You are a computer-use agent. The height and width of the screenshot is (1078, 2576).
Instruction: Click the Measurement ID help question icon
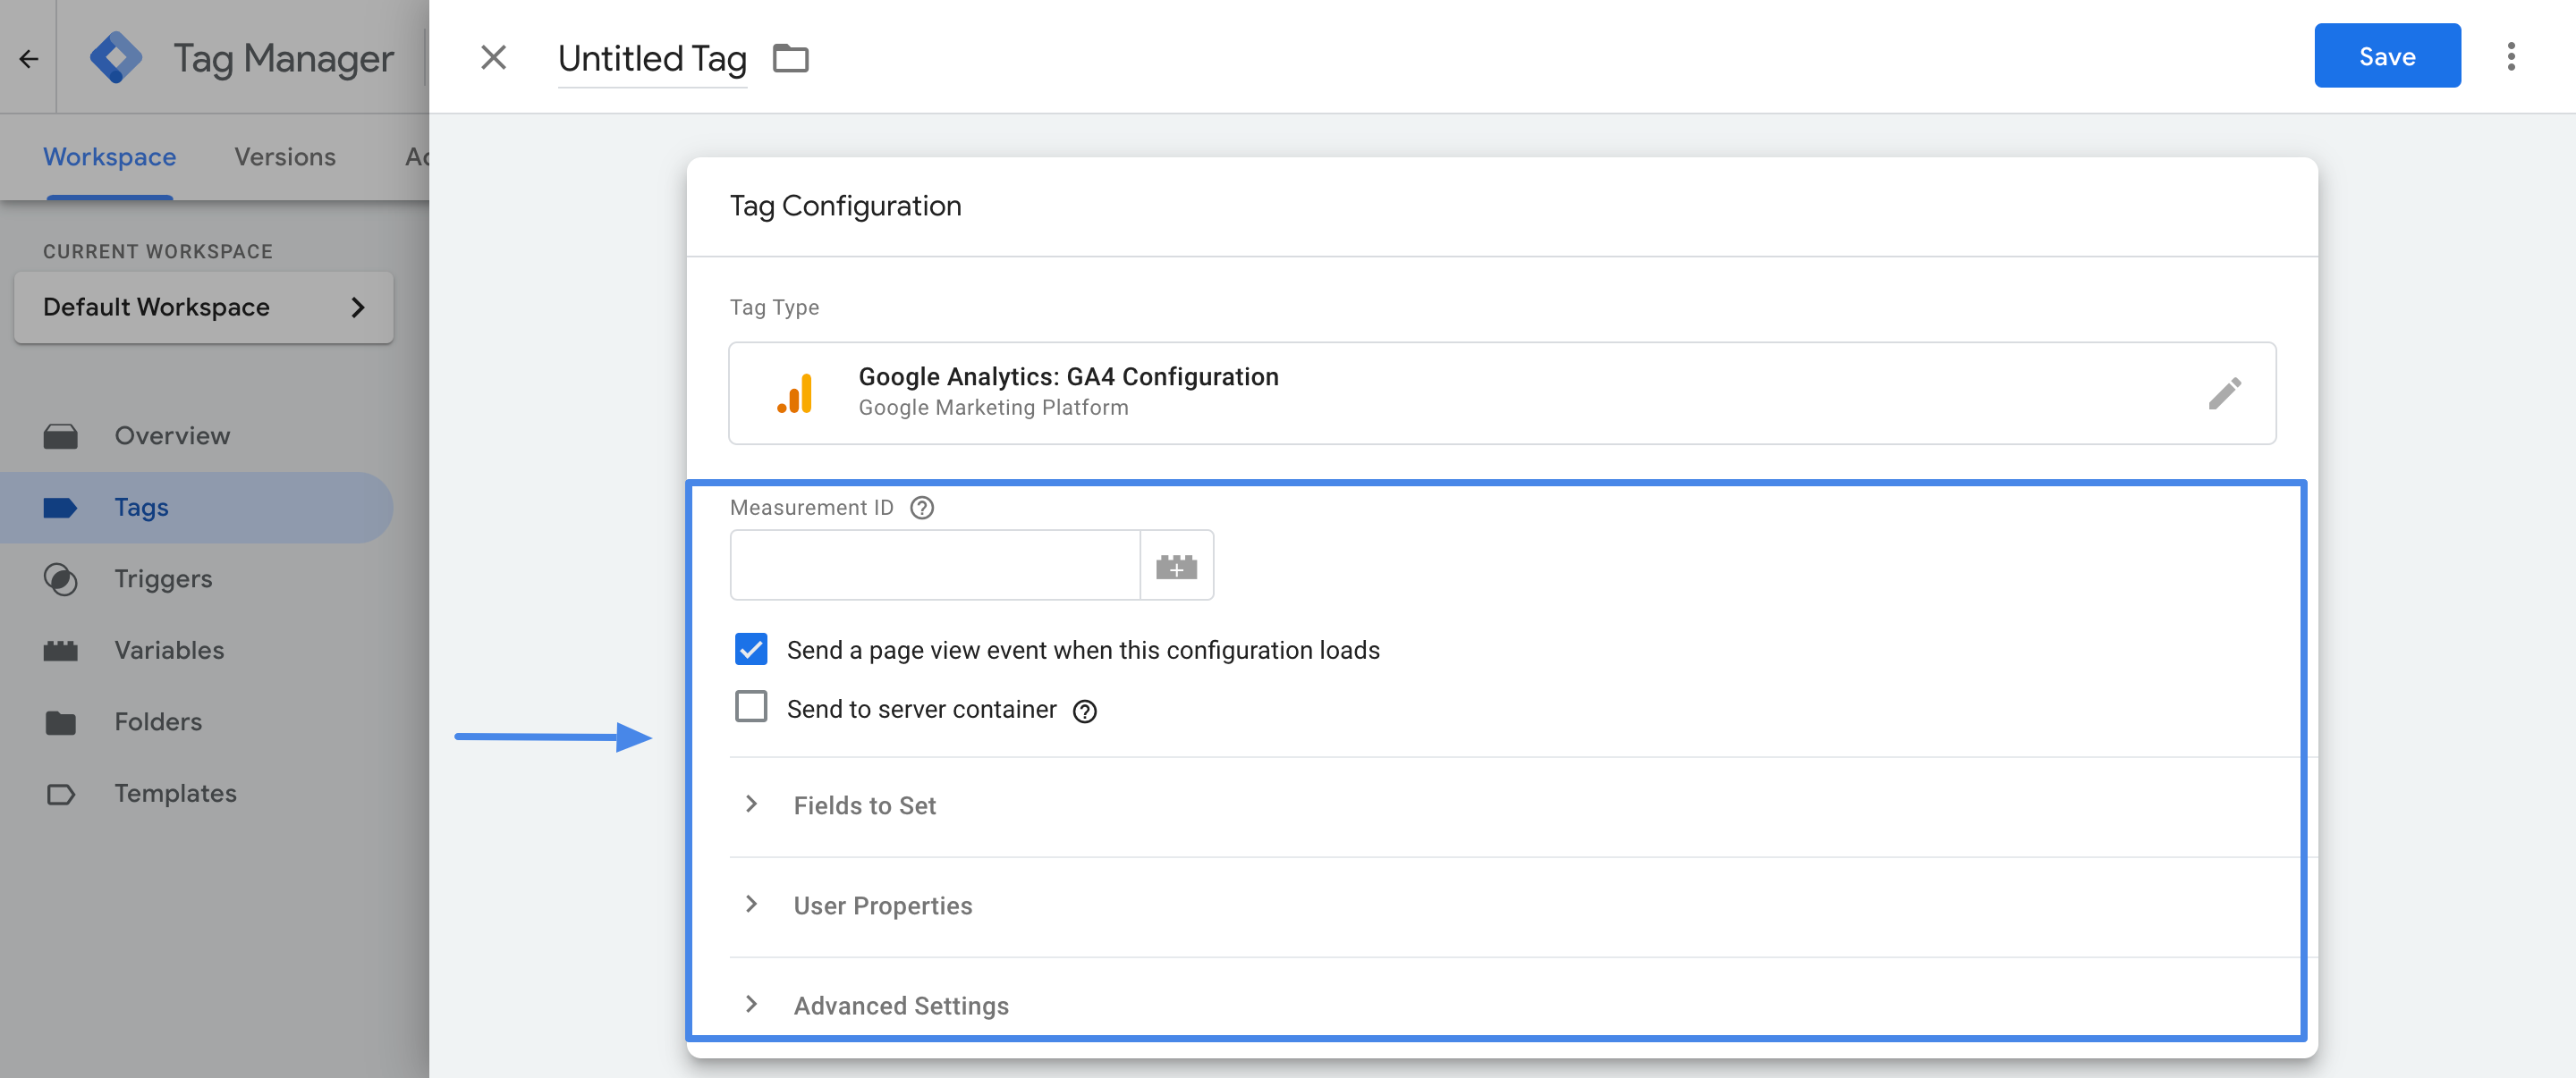(x=921, y=508)
